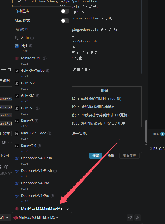165x224 pixels.
Task: Click the code line ending 进入阶段3
Action: coord(94,30)
